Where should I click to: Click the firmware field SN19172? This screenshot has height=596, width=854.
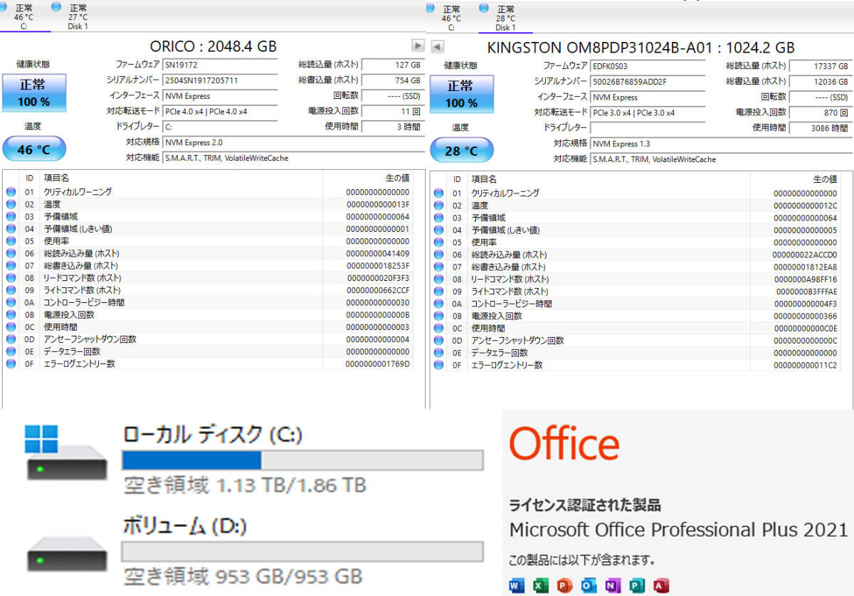point(220,65)
